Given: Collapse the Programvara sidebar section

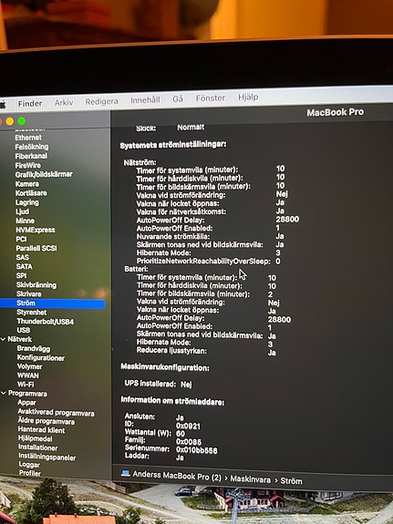Looking at the screenshot, I should click(x=4, y=394).
